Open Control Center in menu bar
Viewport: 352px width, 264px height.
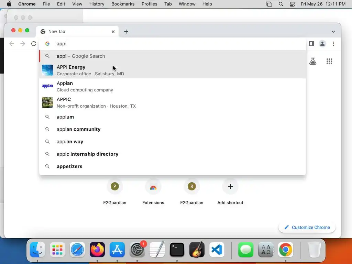[x=292, y=4]
